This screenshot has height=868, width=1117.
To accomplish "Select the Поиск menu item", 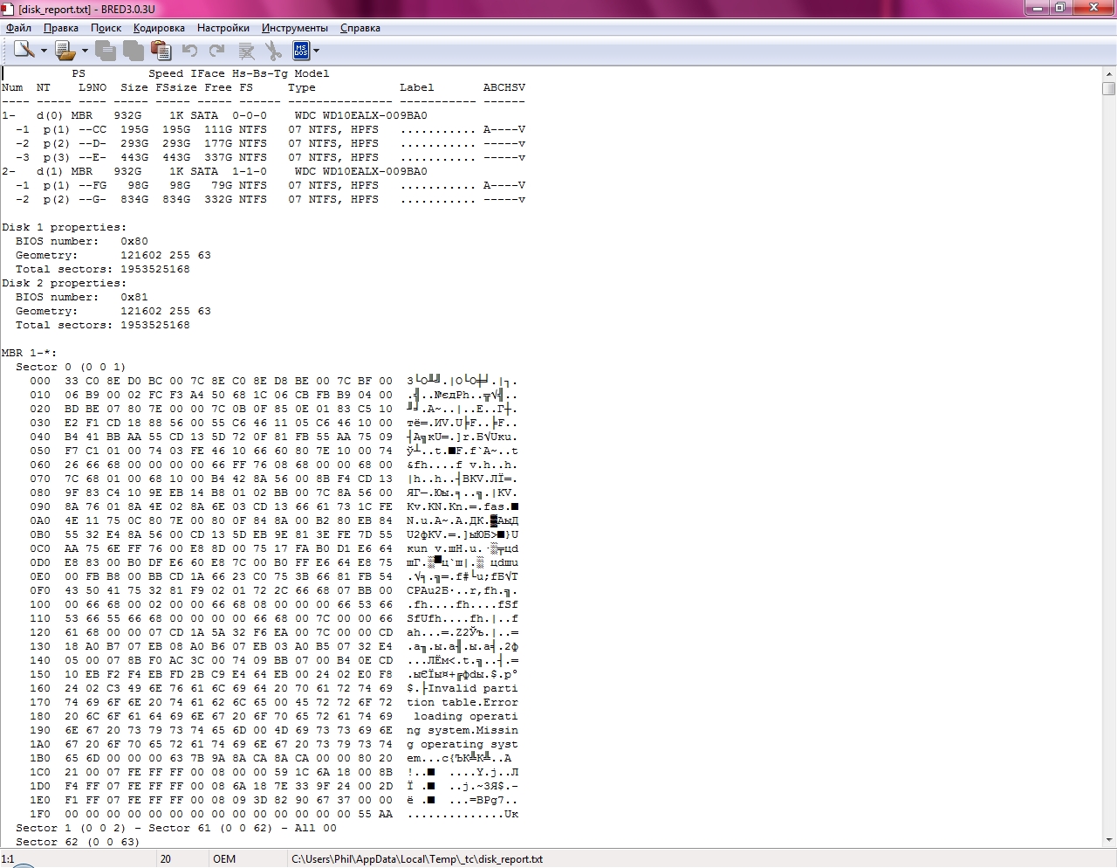I will (106, 28).
